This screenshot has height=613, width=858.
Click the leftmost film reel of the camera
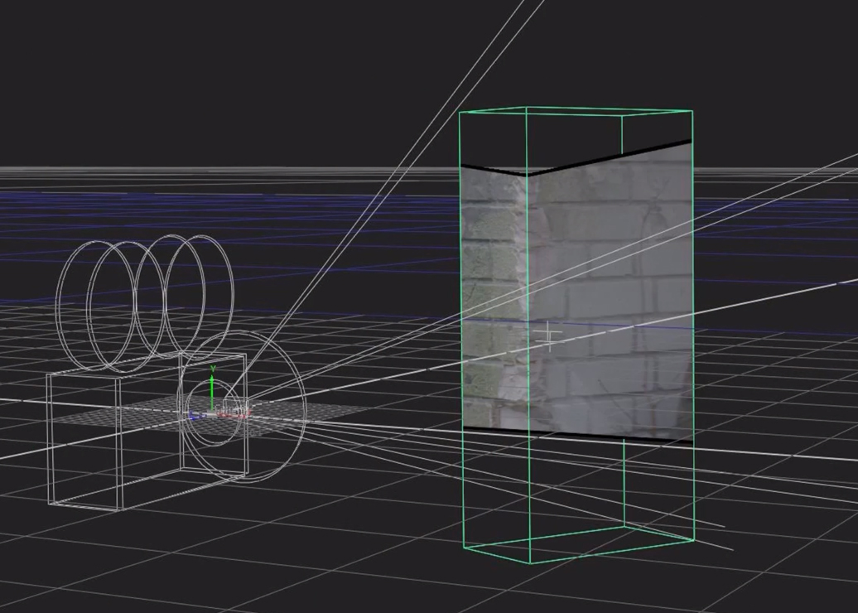click(x=60, y=302)
